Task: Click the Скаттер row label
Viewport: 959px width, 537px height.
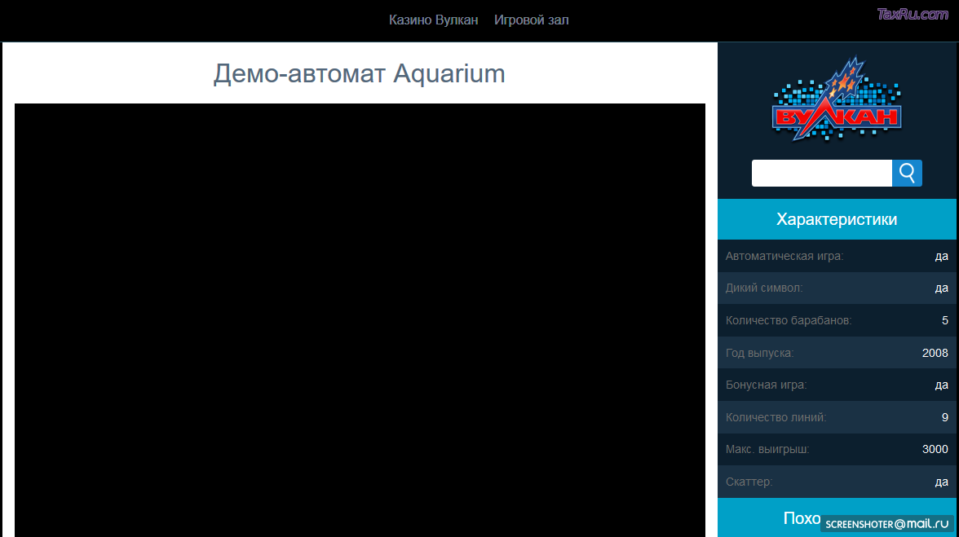Action: tap(749, 482)
